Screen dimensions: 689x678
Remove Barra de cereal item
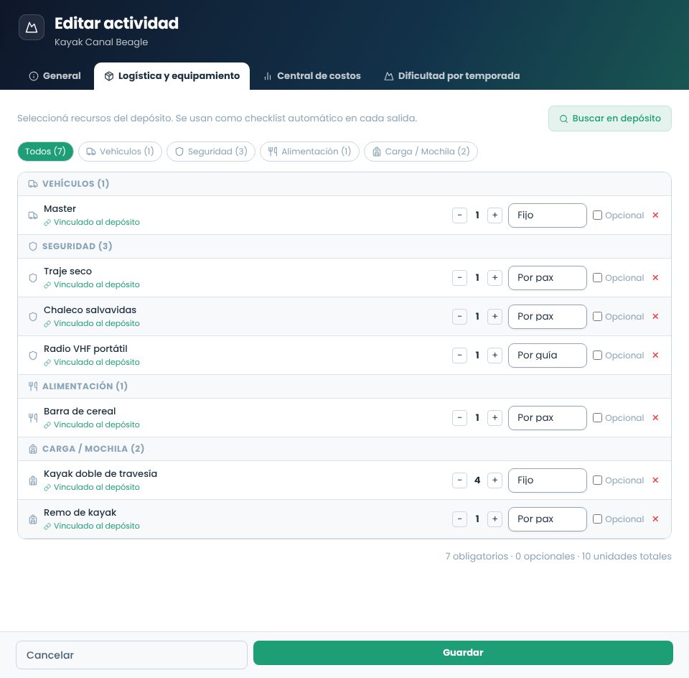(655, 417)
